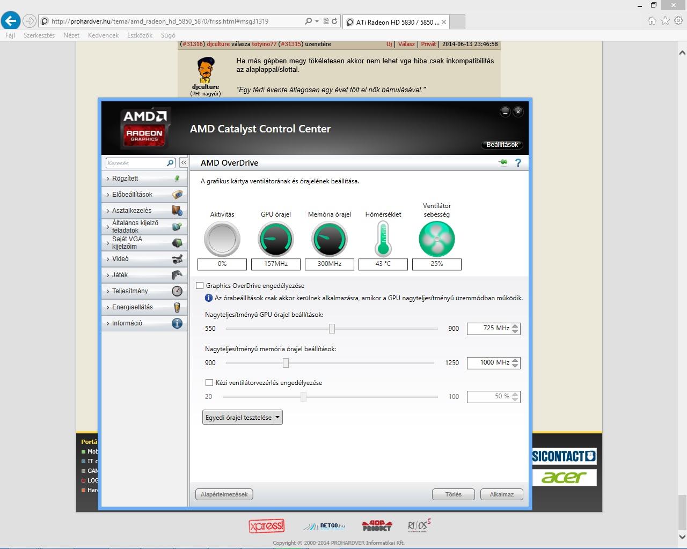The height and width of the screenshot is (549, 687).
Task: Click the green pin icon in OverDrive header
Action: (x=503, y=163)
